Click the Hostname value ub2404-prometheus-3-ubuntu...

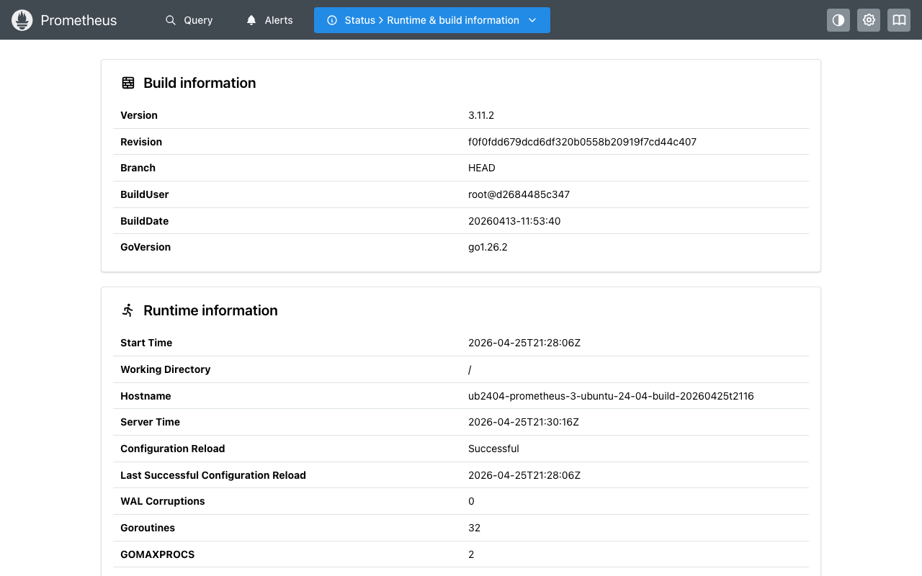[x=611, y=396]
